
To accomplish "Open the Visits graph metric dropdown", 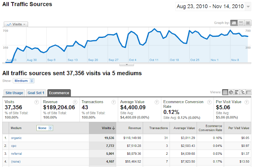I will tap(16, 24).
